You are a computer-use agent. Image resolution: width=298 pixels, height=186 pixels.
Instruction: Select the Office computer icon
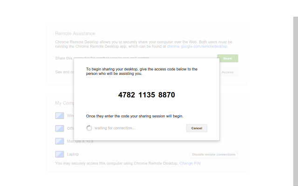point(60,128)
